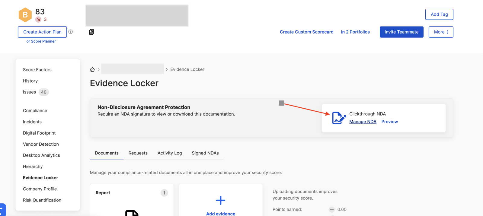483x216 pixels.
Task: Open the In 2 Portfolios list
Action: [x=355, y=32]
